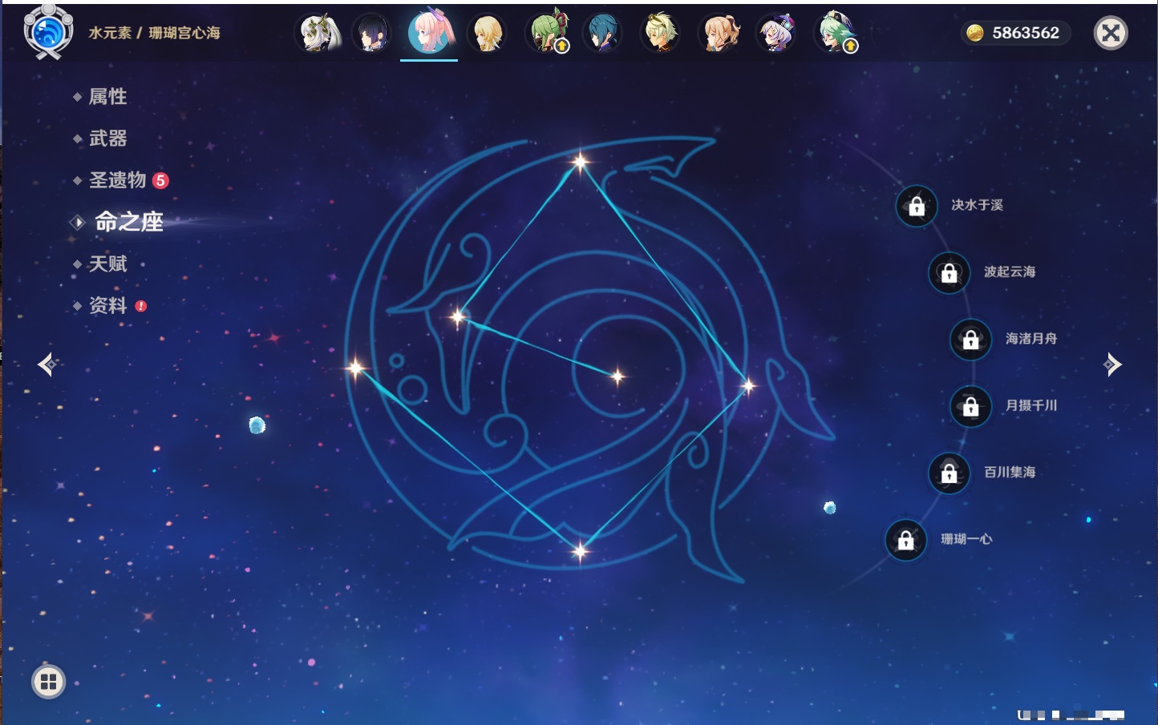Select the blue-haired Xingqiu avatar
This screenshot has height=725, width=1158.
tap(603, 33)
